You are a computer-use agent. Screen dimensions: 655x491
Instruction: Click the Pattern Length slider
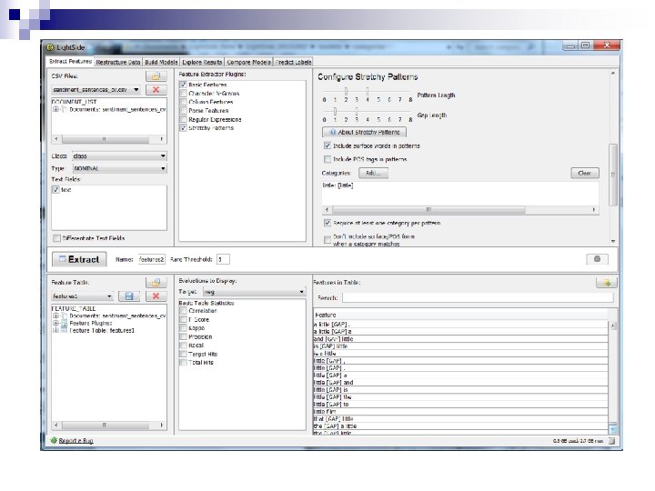pos(368,91)
